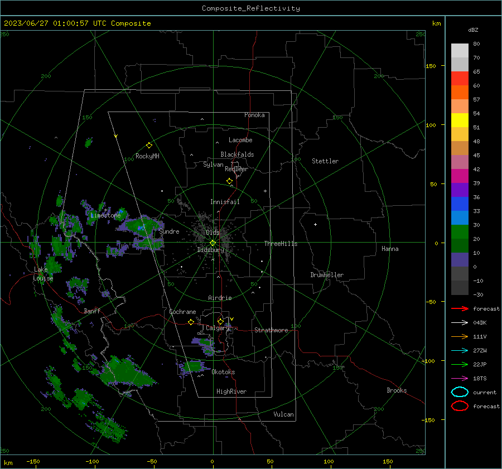Click the yellow diamond marker near Cochrane

191,322
